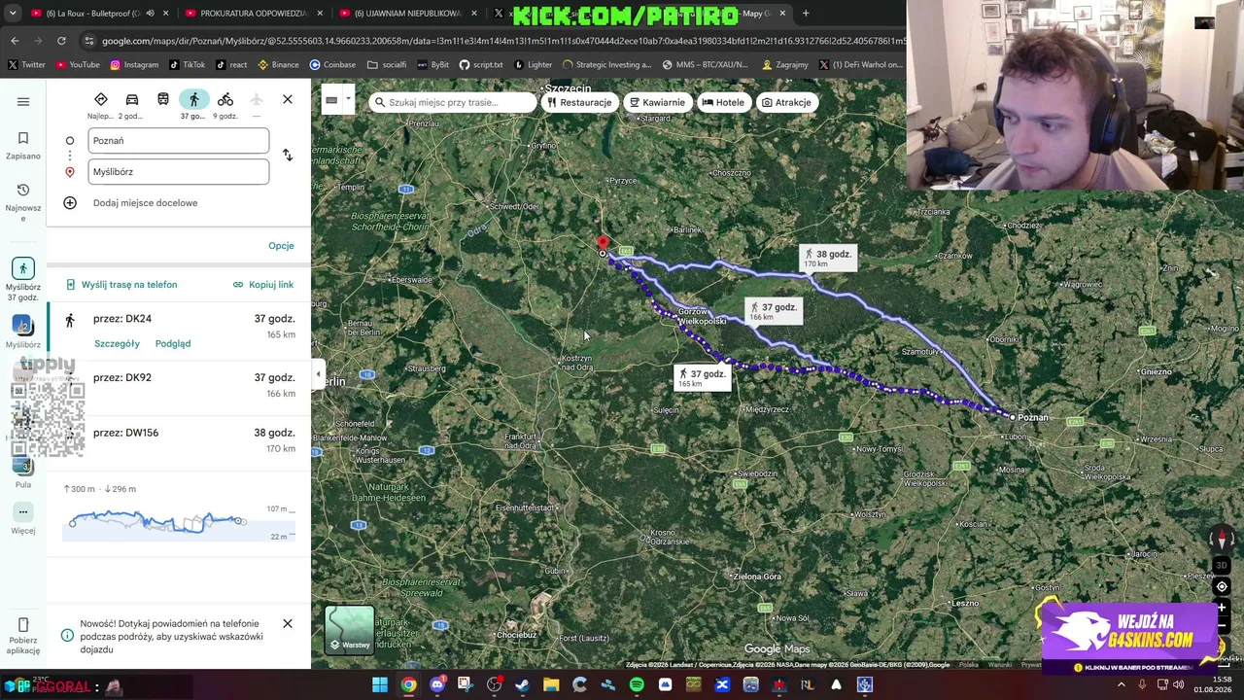Switch to cycling directions
This screenshot has height=700, width=1244.
coord(225,99)
